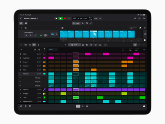165x124 pixels.
Task: Open the Quantize Start 1 Bar menu
Action: coord(133,28)
